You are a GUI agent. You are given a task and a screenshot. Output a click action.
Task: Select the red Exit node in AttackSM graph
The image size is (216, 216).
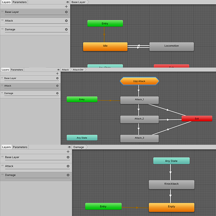[x=197, y=119]
